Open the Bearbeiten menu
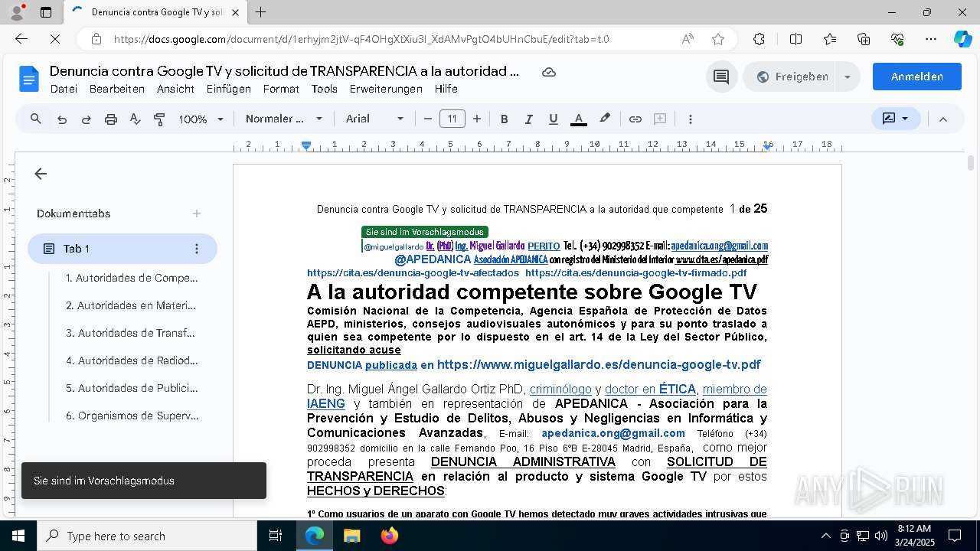 click(x=117, y=89)
